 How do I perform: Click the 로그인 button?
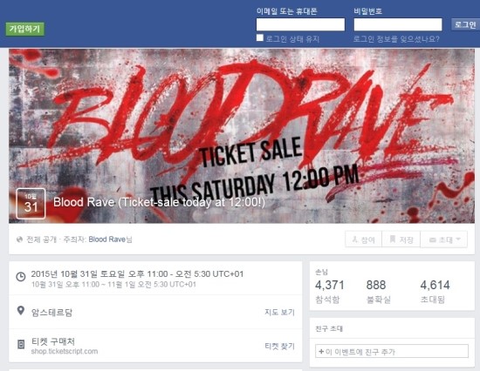(465, 24)
